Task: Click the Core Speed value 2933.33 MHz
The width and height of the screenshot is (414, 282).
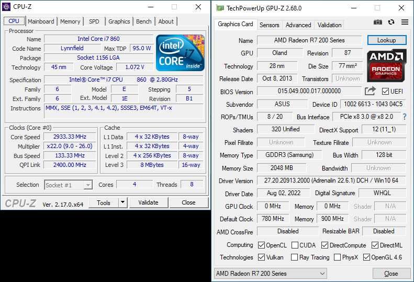Action: point(70,137)
